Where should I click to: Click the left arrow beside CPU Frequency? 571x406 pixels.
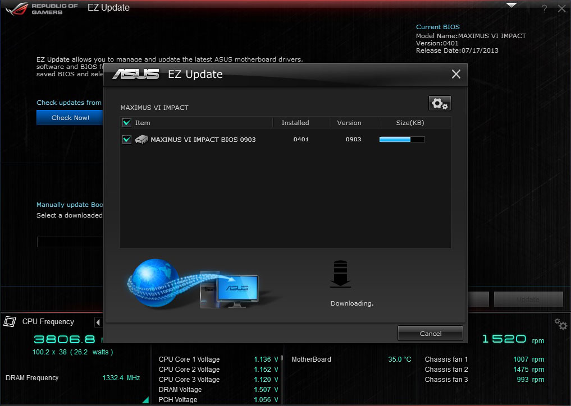[98, 322]
